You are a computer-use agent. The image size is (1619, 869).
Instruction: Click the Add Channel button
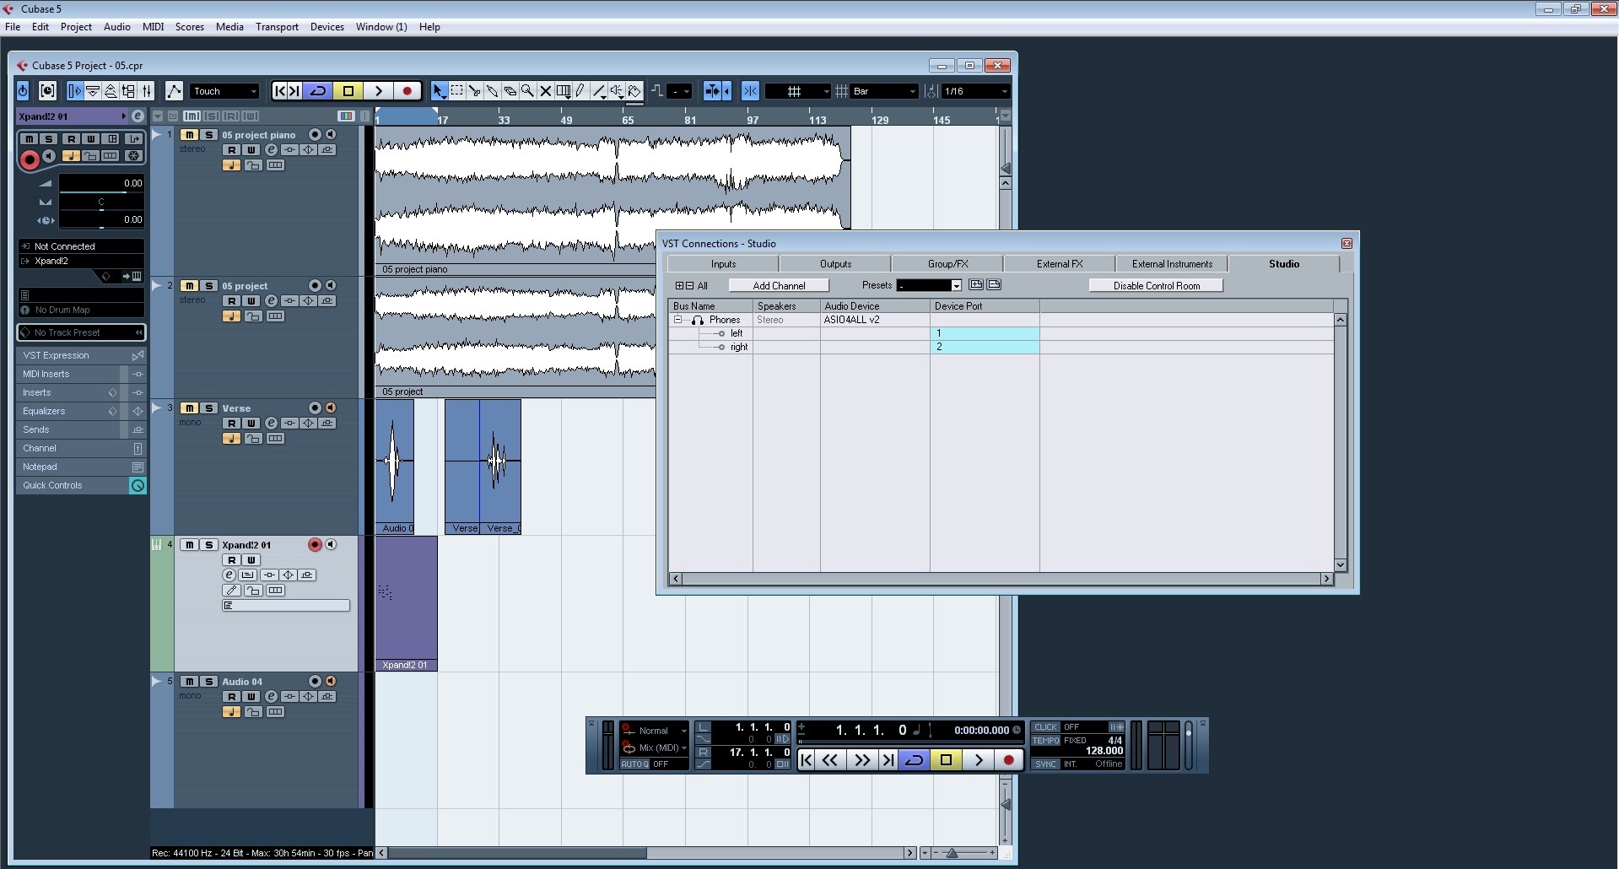point(779,286)
